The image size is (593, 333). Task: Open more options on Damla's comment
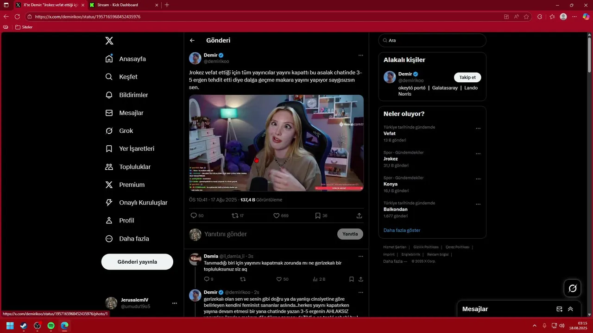[x=360, y=256]
